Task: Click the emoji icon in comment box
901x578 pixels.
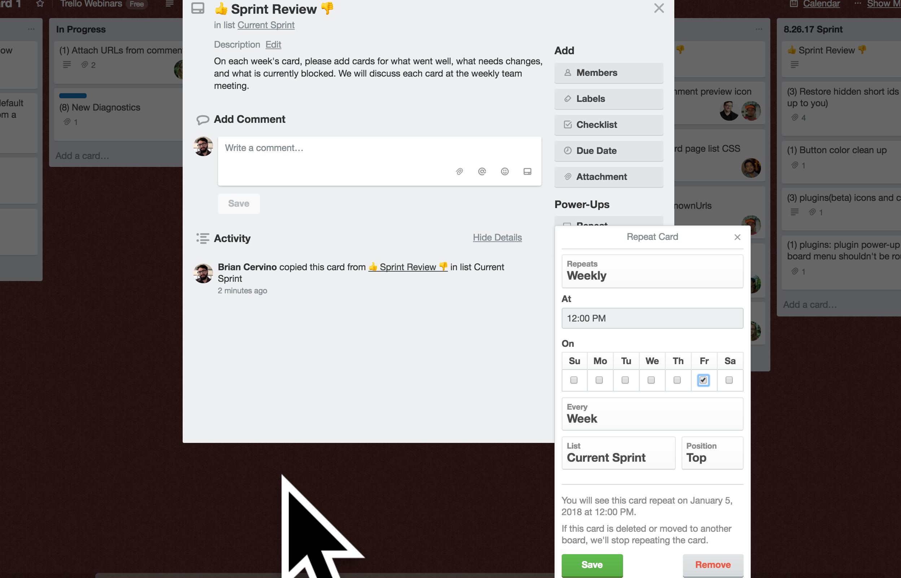Action: pyautogui.click(x=505, y=172)
